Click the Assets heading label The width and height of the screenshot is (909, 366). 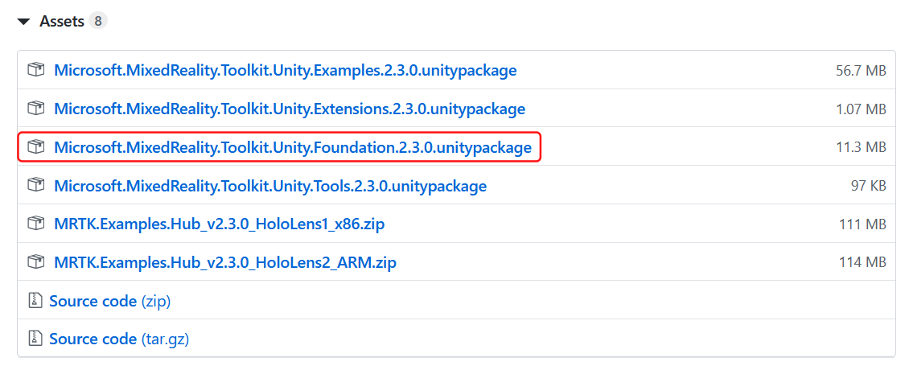(x=62, y=22)
